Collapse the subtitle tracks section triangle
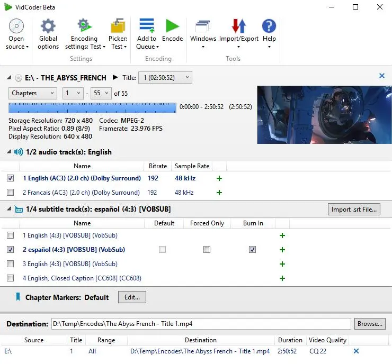This screenshot has height=364, width=392. 9,208
